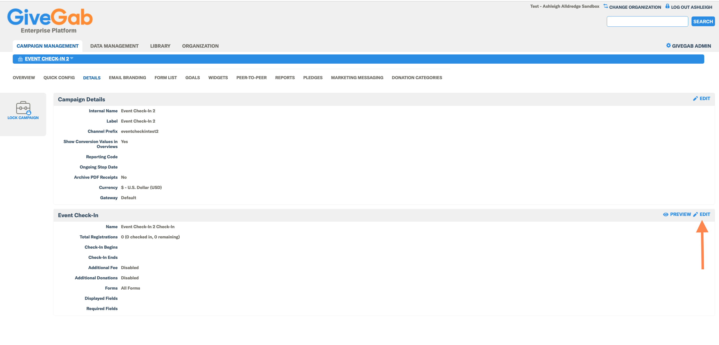The width and height of the screenshot is (719, 345).
Task: Click the Campaign Details section heading
Action: tap(81, 100)
